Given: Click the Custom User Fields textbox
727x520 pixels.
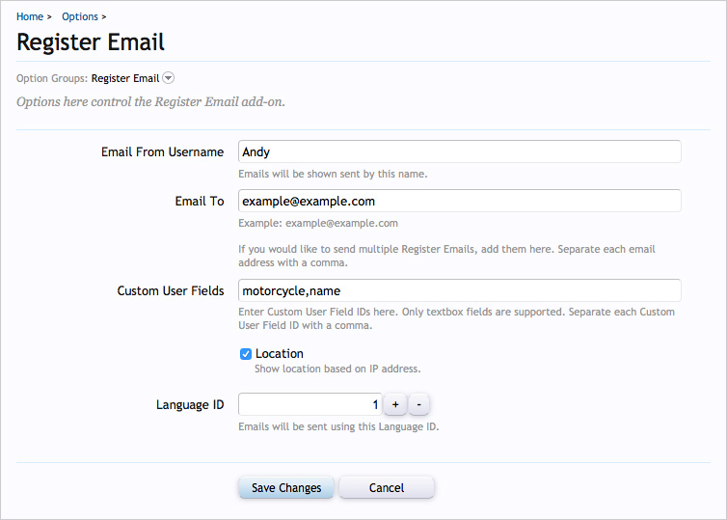Looking at the screenshot, I should click(460, 290).
